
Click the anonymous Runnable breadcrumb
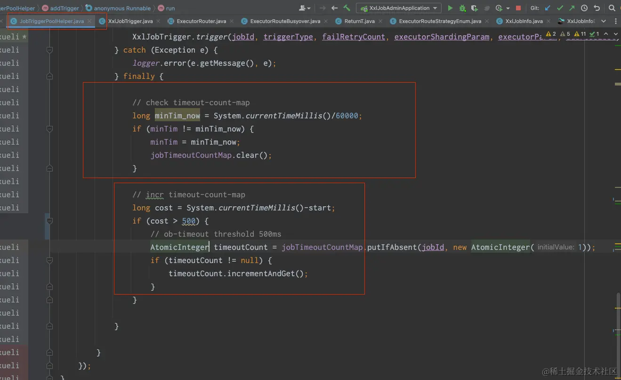pyautogui.click(x=118, y=8)
